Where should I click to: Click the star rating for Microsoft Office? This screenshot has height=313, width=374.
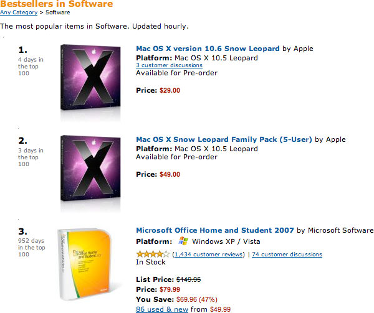tap(152, 254)
